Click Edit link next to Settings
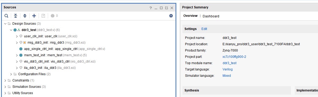The image size is (318, 97). point(204,29)
